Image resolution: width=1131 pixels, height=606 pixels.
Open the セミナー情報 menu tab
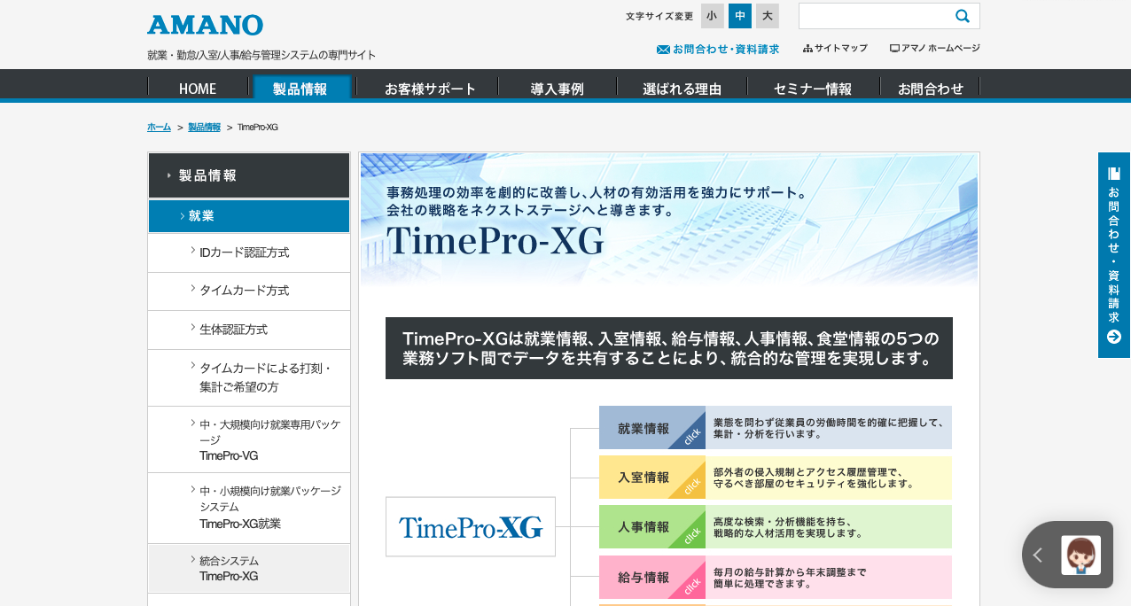point(813,88)
